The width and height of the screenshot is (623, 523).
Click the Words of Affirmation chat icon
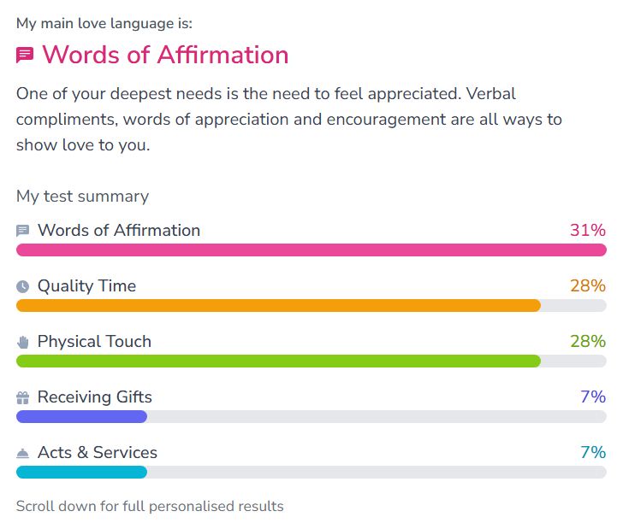(x=23, y=231)
